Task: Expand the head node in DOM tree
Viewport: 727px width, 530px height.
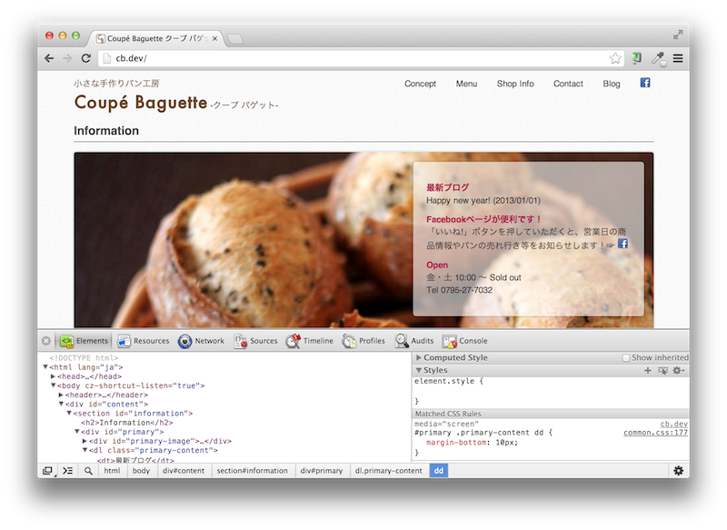Action: tap(54, 376)
